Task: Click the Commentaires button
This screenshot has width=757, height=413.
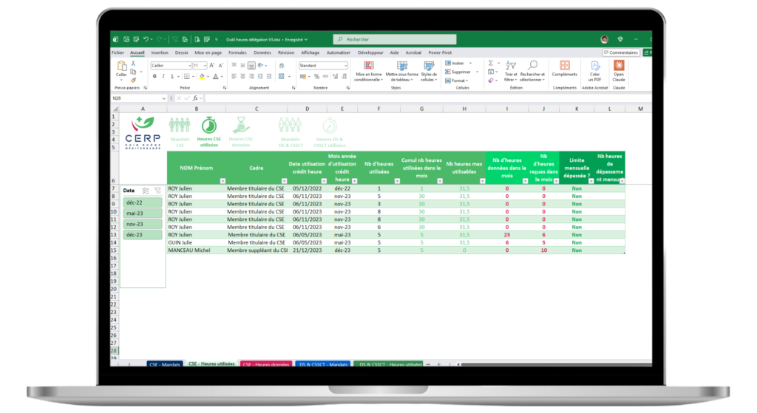Action: coord(621,53)
